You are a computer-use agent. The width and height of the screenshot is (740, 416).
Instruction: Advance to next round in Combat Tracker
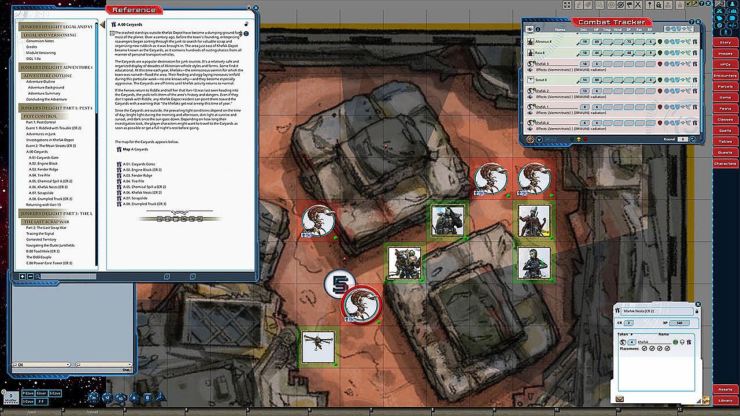click(693, 139)
